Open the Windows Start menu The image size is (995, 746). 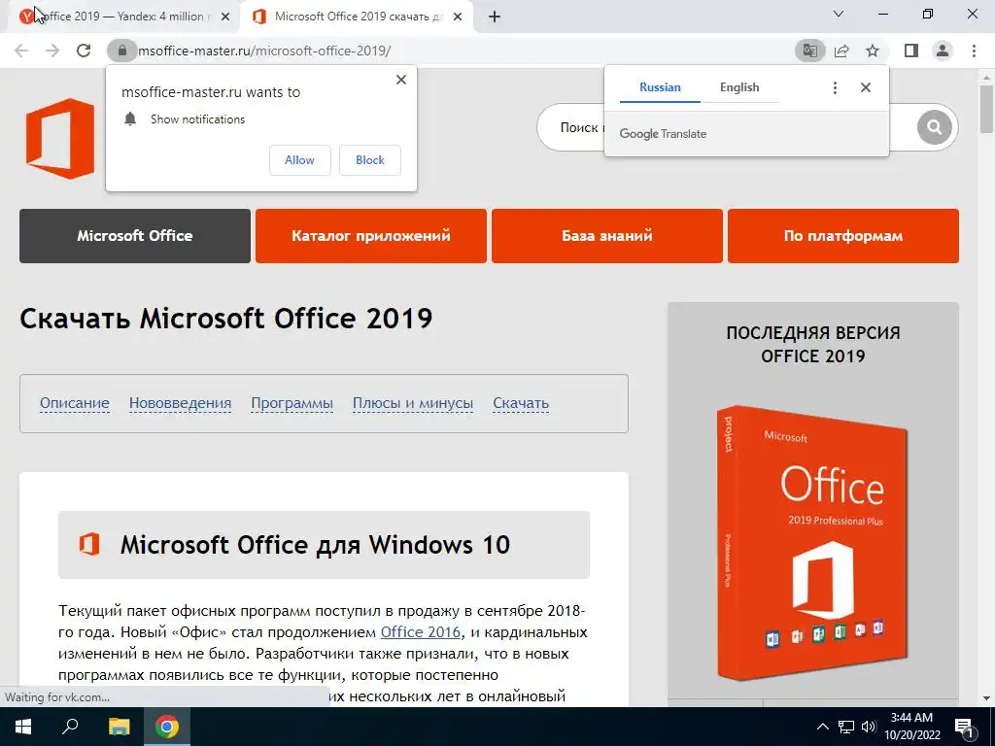23,727
